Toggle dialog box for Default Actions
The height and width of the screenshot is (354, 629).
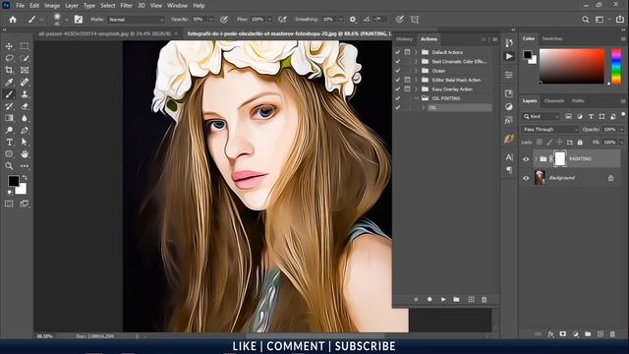coord(407,52)
